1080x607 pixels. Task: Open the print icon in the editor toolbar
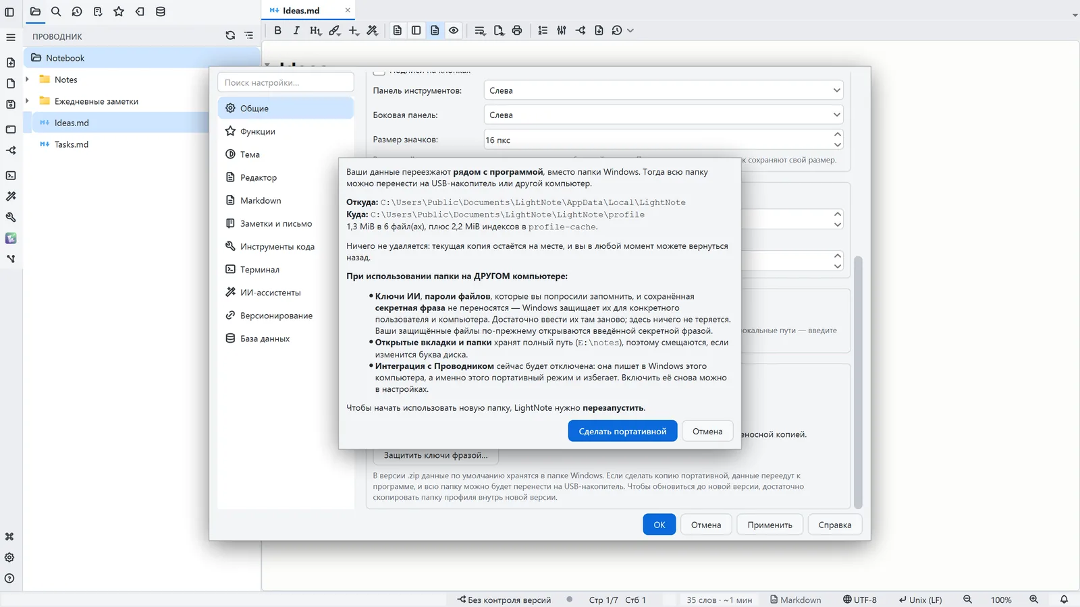[x=517, y=30]
